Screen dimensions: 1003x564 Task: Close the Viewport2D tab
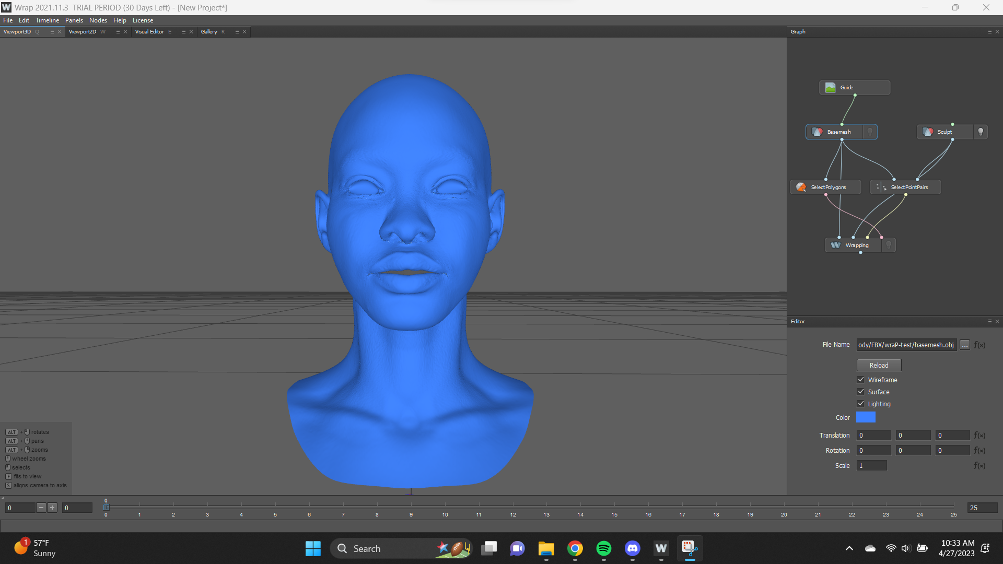tap(125, 32)
